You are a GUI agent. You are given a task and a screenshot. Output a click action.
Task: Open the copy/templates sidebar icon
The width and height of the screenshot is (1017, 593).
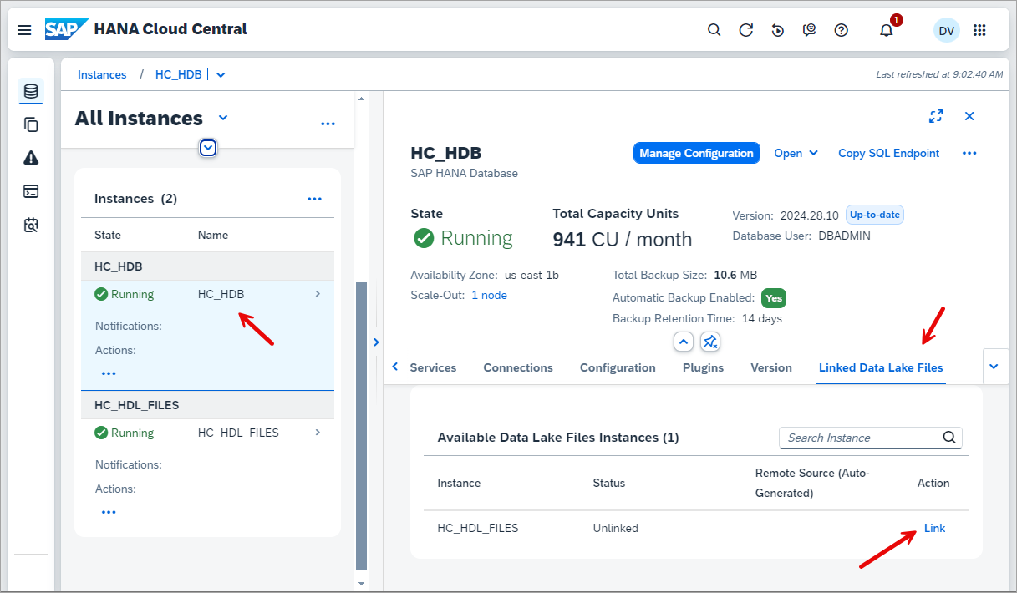coord(31,124)
